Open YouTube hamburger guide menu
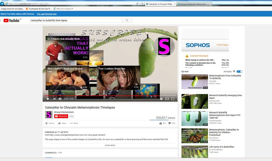 click(x=1, y=20)
